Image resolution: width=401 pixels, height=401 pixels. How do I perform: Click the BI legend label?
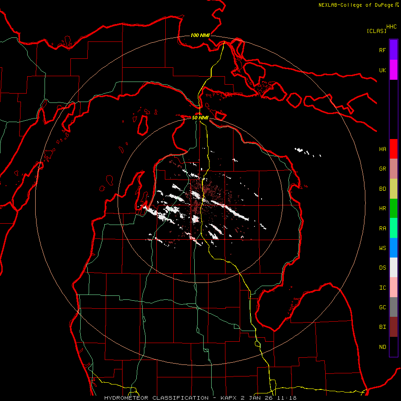click(382, 327)
